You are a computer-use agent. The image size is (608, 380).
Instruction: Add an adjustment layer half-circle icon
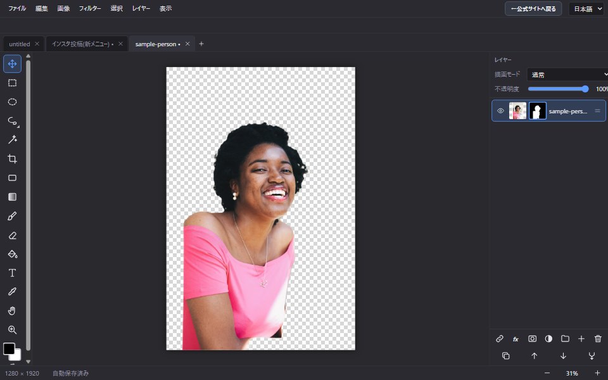[x=548, y=339]
